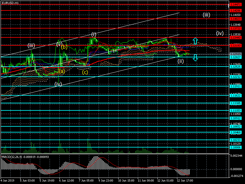The height and width of the screenshot is (184, 245).
Task: Click the (iv) label below 6 Jun wick
Action: click(58, 84)
